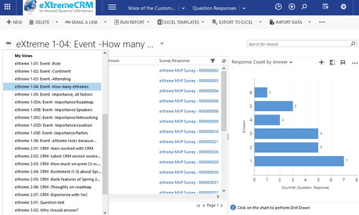Save the chart with disk icon
The height and width of the screenshot is (215, 359).
[343, 62]
